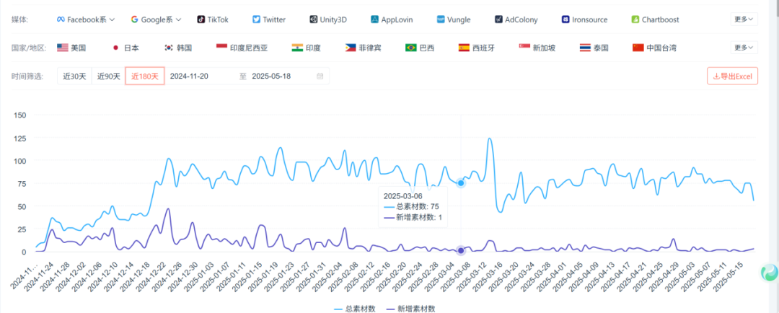Edit end date 2025-05-18 field
This screenshot has width=779, height=313.
click(x=271, y=76)
